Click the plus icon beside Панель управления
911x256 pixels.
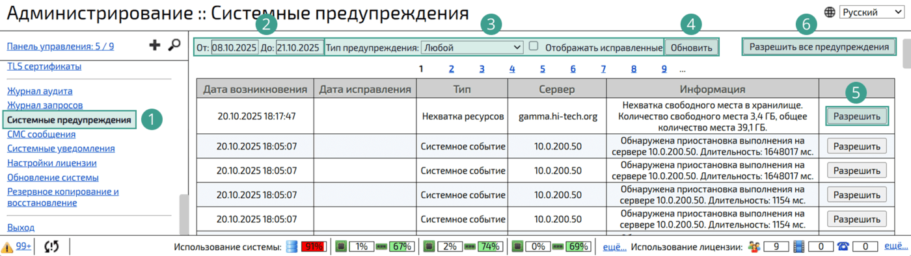point(155,45)
